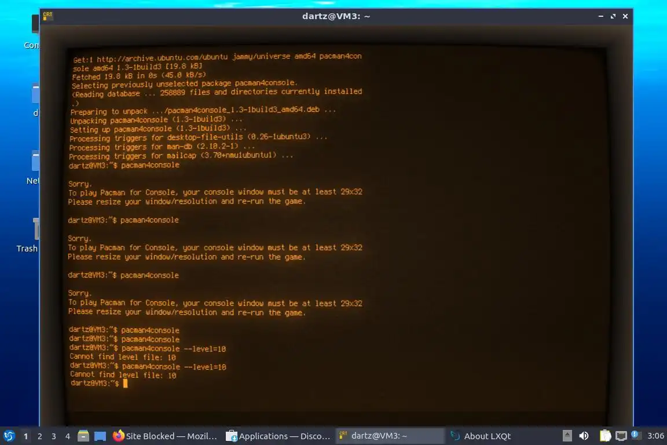The image size is (667, 445).
Task: Maximize the terminal window
Action: (613, 16)
